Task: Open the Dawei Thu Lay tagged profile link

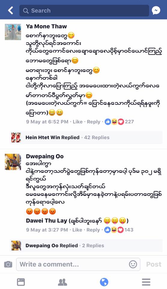Action: (x=47, y=221)
